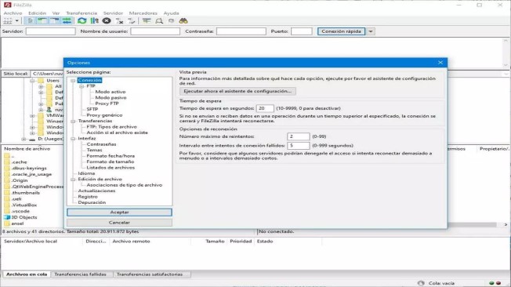Click the black cancel operation icon
The height and width of the screenshot is (287, 511).
click(x=107, y=21)
